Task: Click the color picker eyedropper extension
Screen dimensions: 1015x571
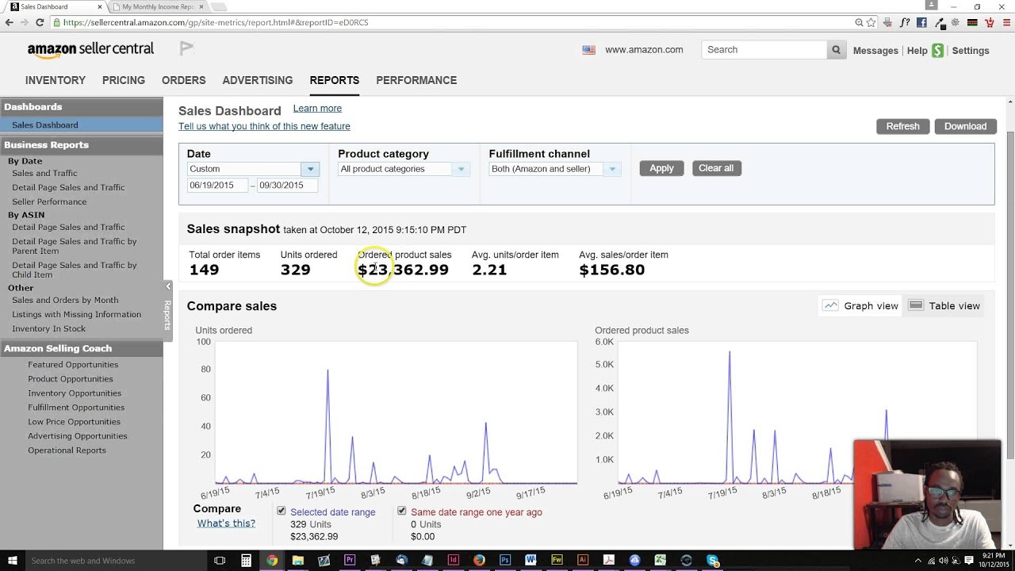Action: [x=939, y=23]
